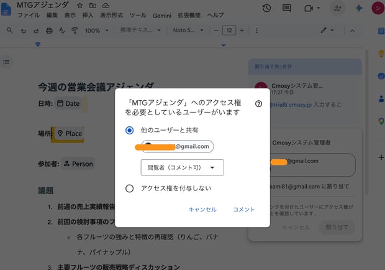Image resolution: width=385 pixels, height=270 pixels.
Task: Click the font size 12 field
Action: click(229, 30)
